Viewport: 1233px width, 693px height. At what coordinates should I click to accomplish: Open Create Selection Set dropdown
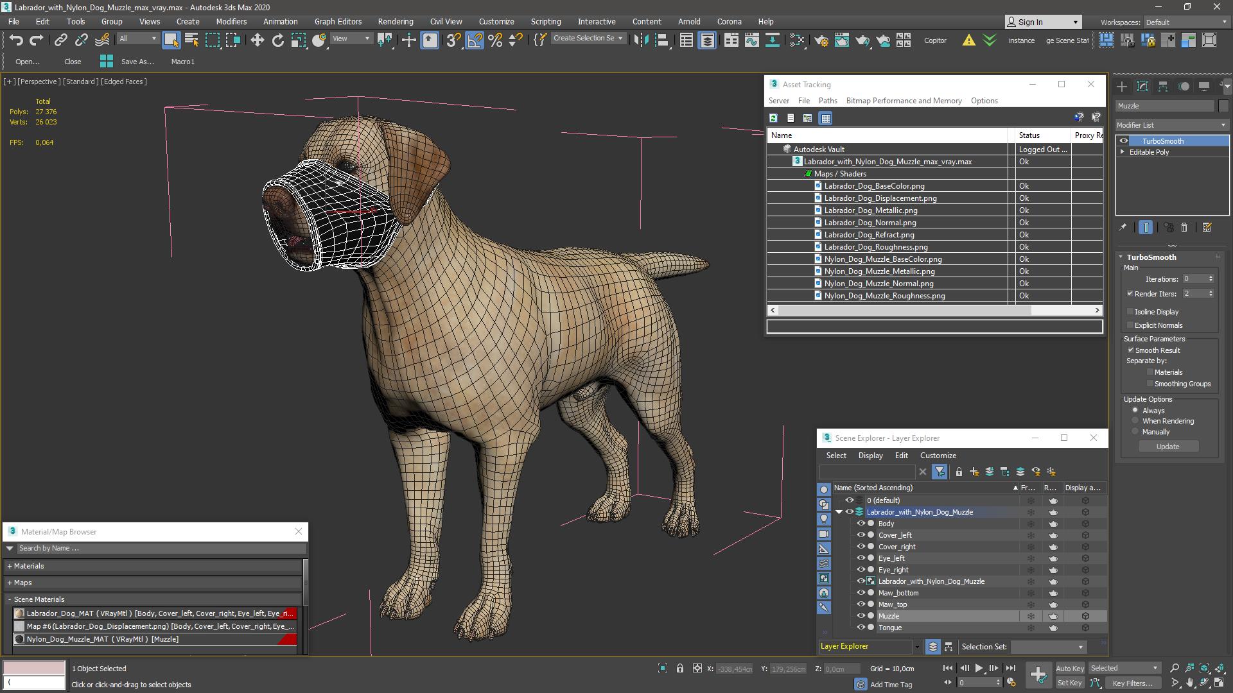(x=588, y=38)
